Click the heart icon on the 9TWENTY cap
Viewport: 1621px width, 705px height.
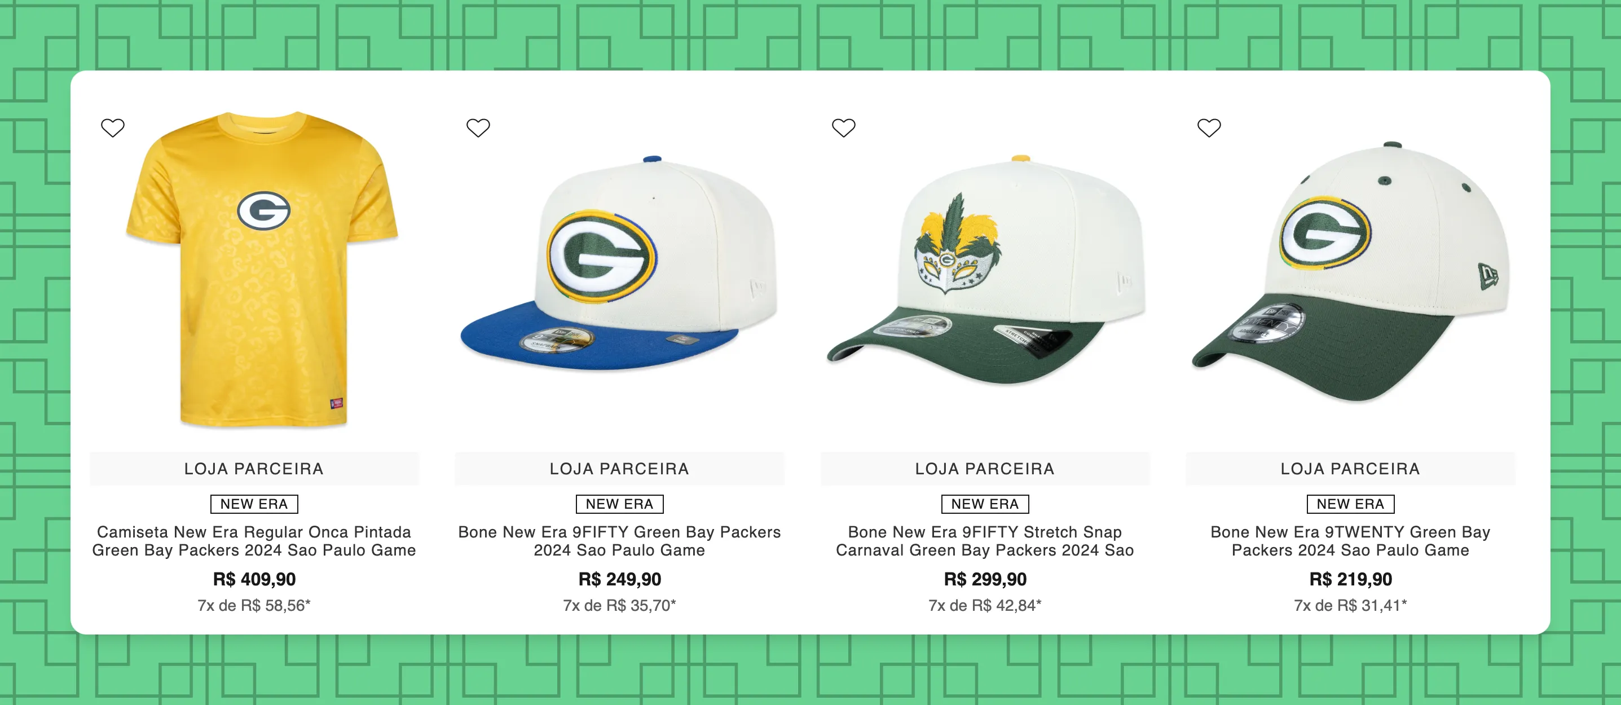[x=1209, y=127]
